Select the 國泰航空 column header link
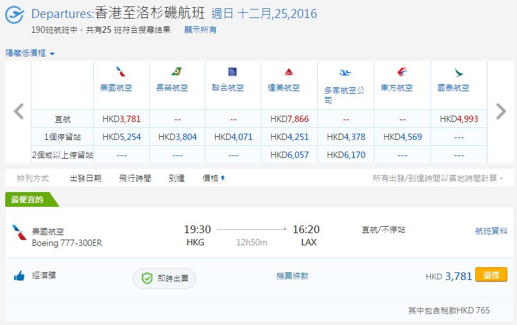This screenshot has height=325, width=517. pyautogui.click(x=453, y=88)
